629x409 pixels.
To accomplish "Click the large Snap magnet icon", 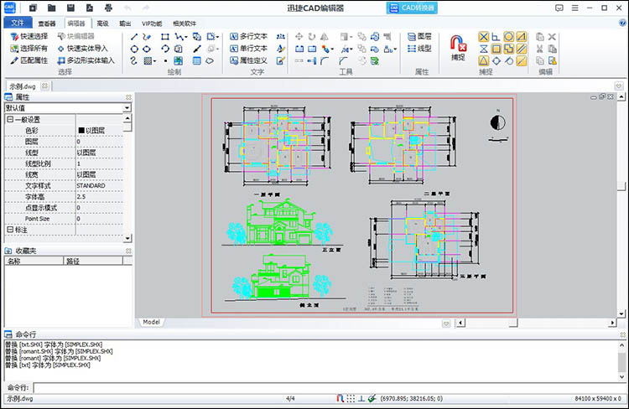I will 458,44.
